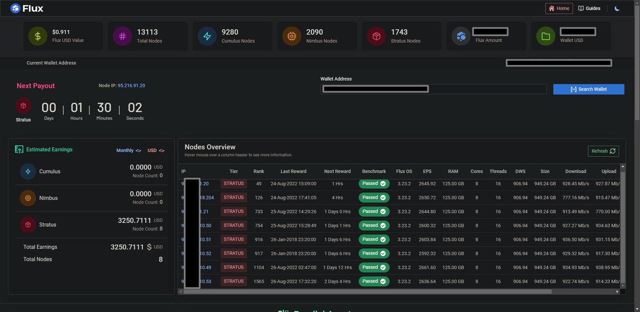Toggle dark mode with the moon icon
The height and width of the screenshot is (312, 640).
click(x=618, y=8)
